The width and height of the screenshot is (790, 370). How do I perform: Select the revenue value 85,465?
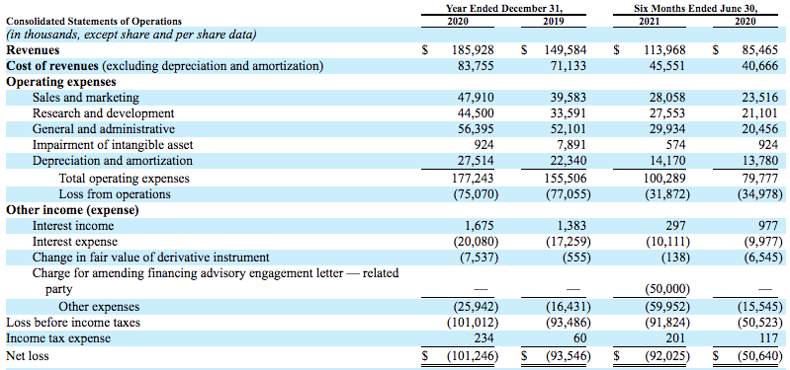[x=760, y=50]
